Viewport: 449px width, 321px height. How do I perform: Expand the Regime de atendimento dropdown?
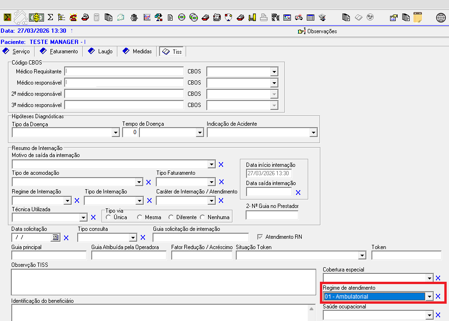tap(429, 296)
